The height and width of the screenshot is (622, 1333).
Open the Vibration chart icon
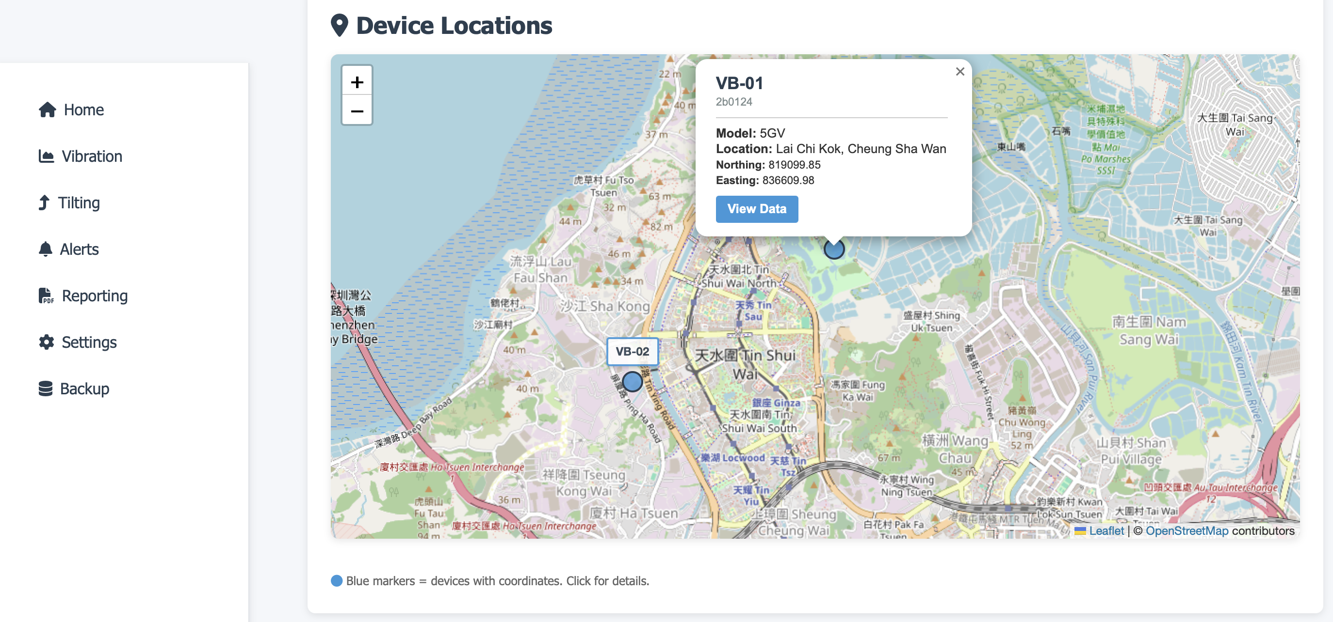click(x=46, y=156)
